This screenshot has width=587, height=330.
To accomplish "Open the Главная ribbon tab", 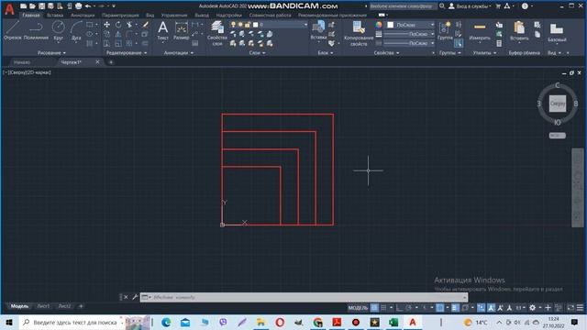I will 31,15.
